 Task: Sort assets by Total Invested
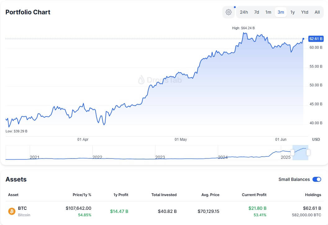(164, 195)
